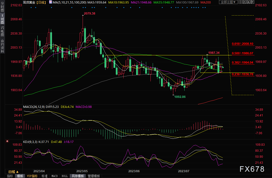Click the second chart tool icon in top-right group
This screenshot has width=272, height=178.
pyautogui.click(x=245, y=2)
